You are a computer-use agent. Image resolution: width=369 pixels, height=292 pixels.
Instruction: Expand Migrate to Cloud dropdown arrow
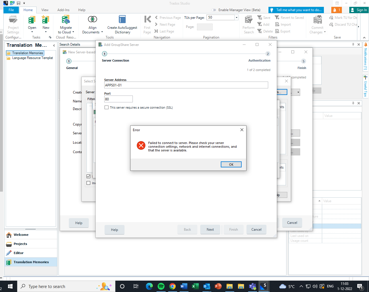click(73, 32)
